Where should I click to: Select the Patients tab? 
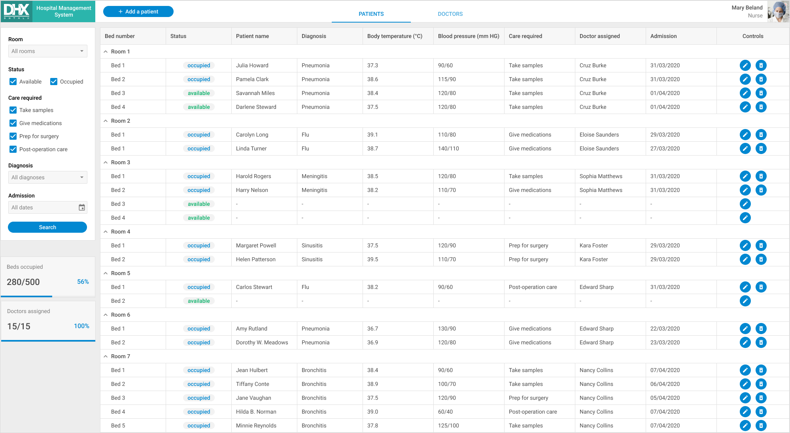[x=371, y=13]
